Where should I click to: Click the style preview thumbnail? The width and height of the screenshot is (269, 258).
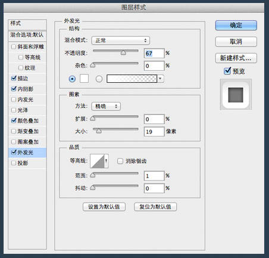pyautogui.click(x=236, y=95)
